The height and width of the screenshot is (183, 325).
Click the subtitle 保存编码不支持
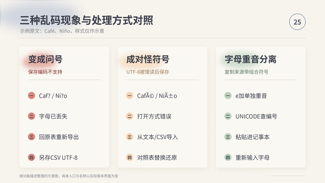click(x=45, y=72)
